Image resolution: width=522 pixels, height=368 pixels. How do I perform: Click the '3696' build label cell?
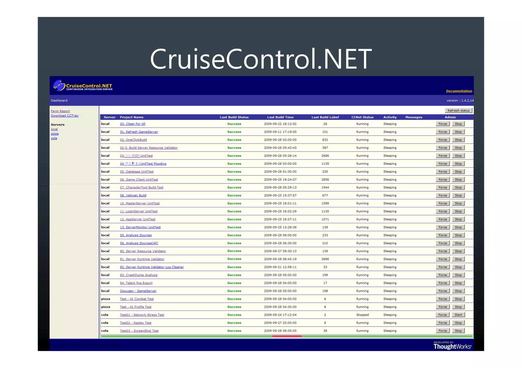[325, 259]
